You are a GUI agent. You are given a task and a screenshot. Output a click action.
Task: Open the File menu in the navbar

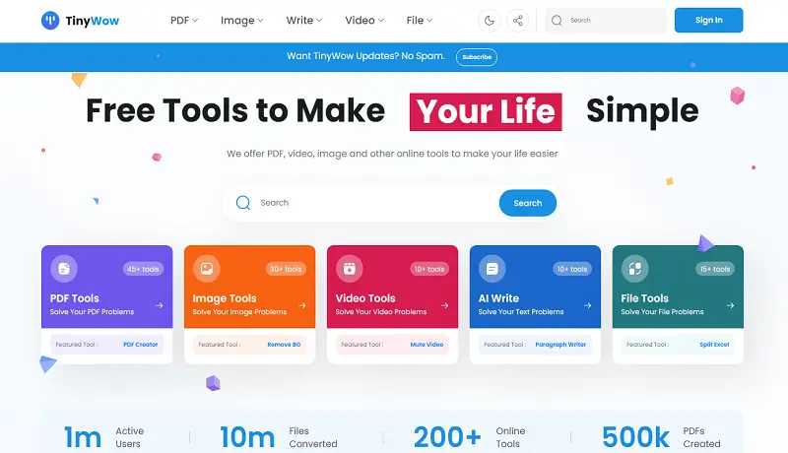point(421,20)
